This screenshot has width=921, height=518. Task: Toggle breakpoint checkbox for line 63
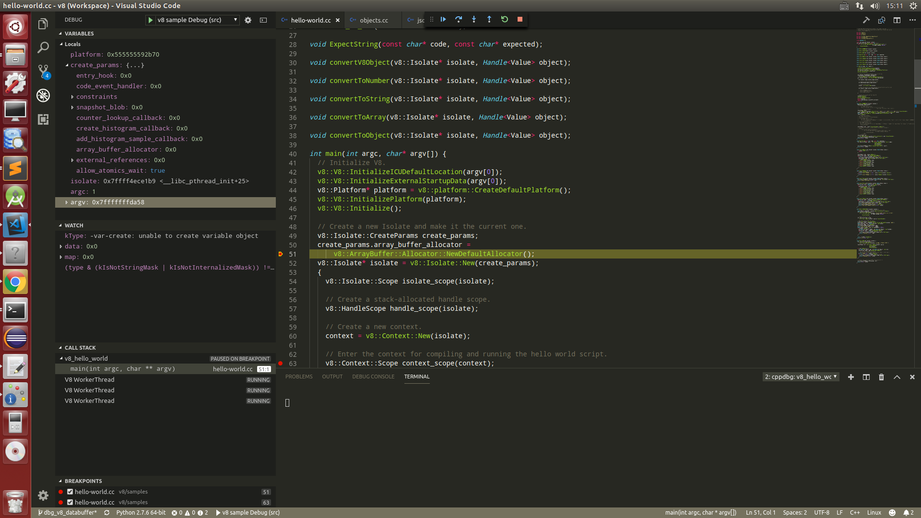tap(70, 502)
